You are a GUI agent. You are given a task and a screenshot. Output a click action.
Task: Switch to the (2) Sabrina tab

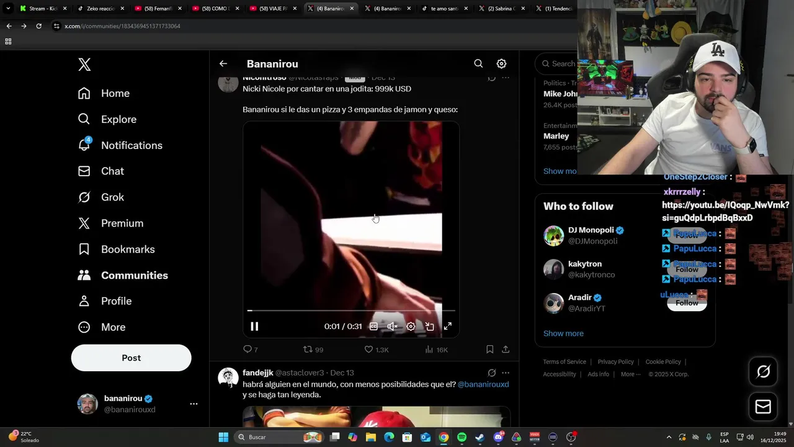[x=502, y=9]
